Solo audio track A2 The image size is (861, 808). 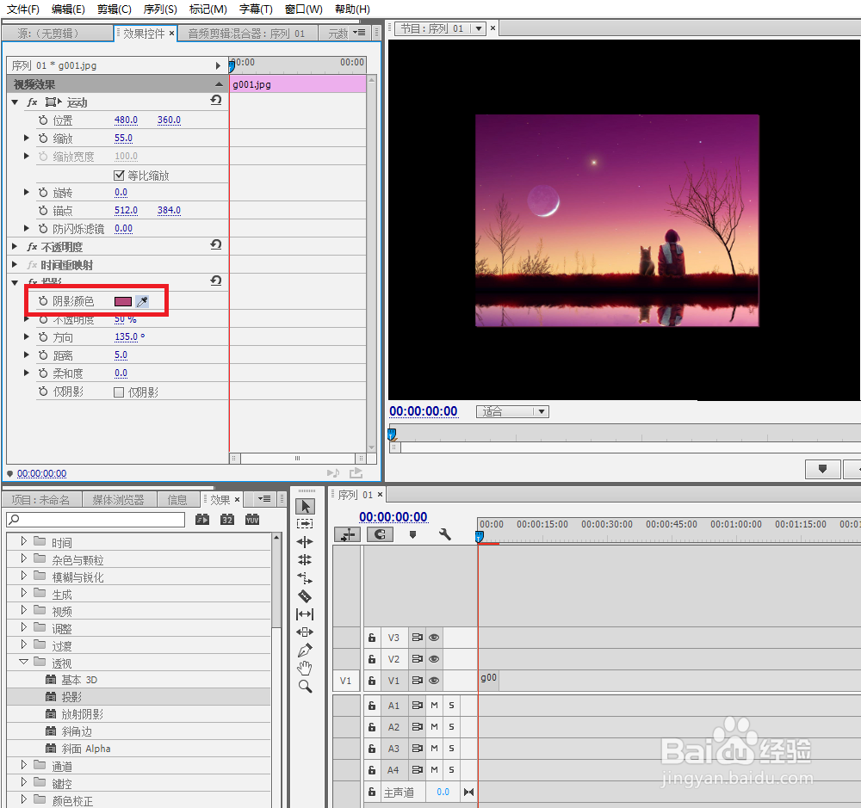[x=451, y=727]
